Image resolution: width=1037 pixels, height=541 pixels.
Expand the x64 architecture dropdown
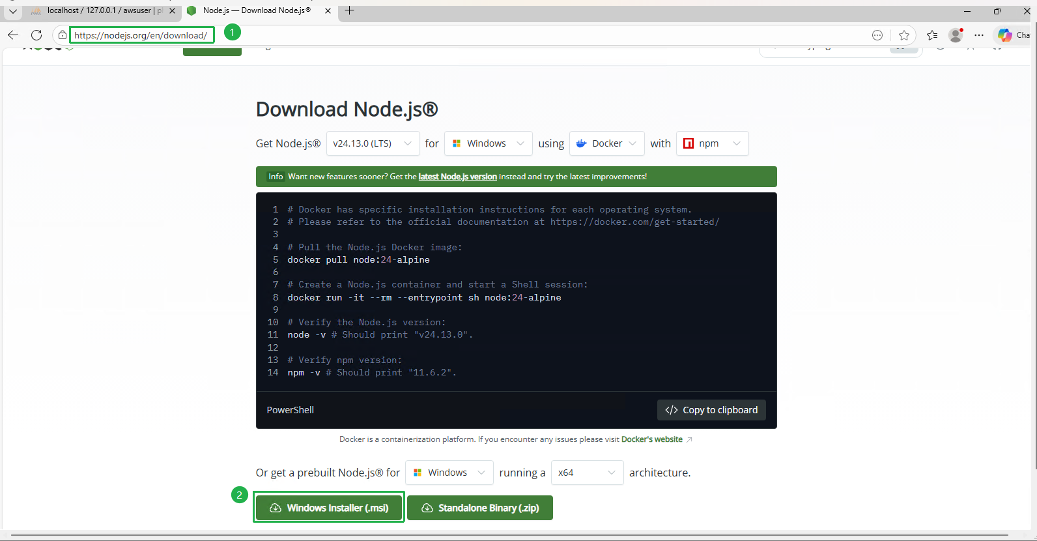click(588, 473)
